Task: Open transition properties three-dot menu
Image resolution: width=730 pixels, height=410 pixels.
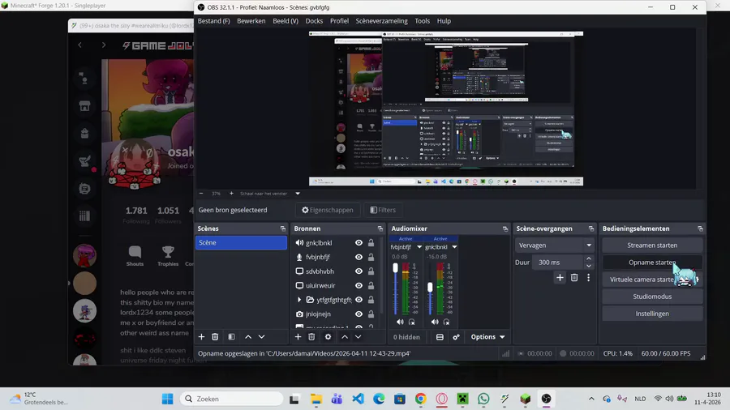Action: [x=589, y=277]
